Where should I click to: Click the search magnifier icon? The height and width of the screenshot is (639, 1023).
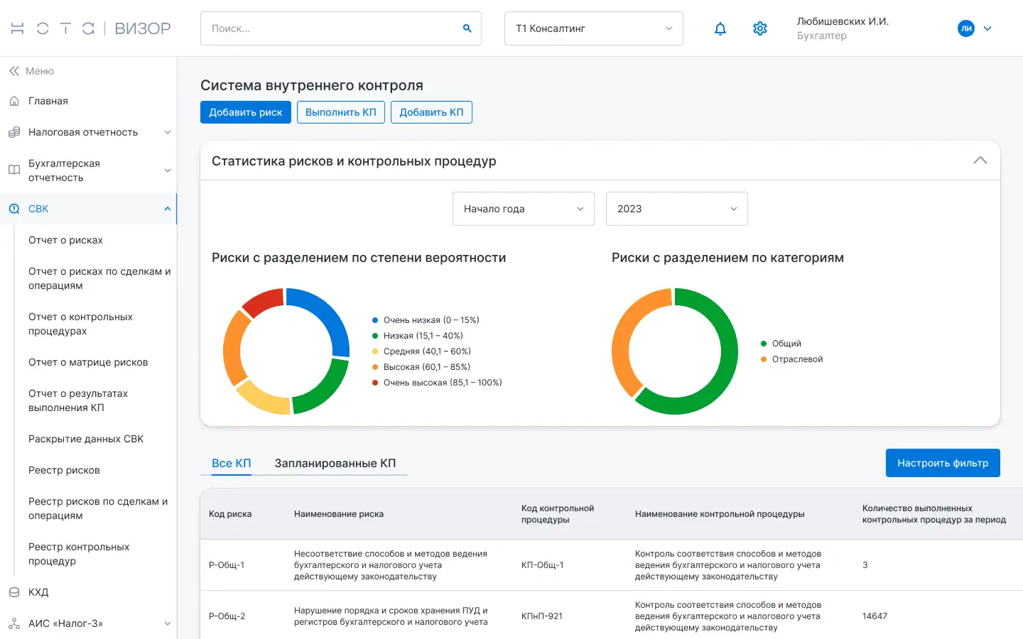pos(467,28)
